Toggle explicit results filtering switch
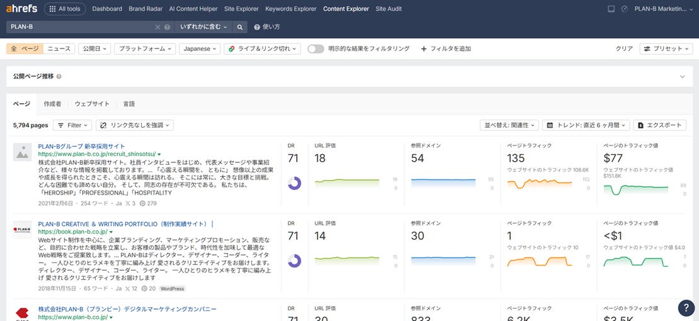The height and width of the screenshot is (321, 699). (315, 48)
